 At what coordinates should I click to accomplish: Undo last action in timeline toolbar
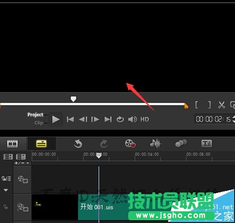coord(78,143)
